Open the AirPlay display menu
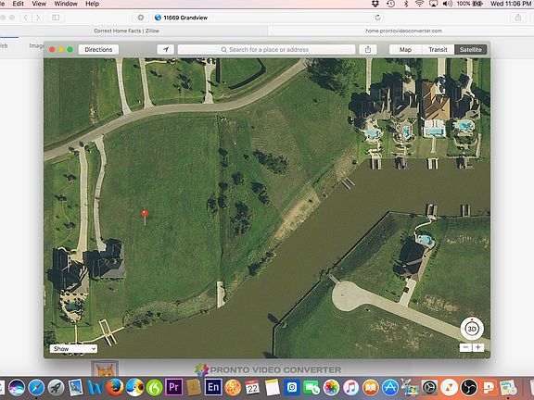Viewport: 534px width, 400px height. pyautogui.click(x=433, y=4)
